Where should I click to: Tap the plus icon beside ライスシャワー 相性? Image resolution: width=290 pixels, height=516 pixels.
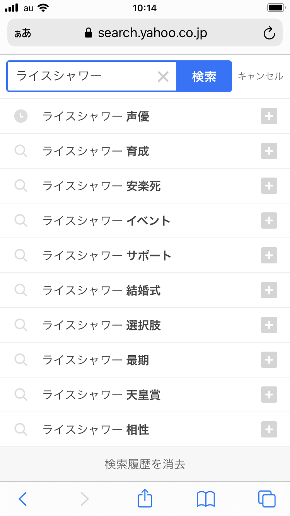(x=269, y=429)
